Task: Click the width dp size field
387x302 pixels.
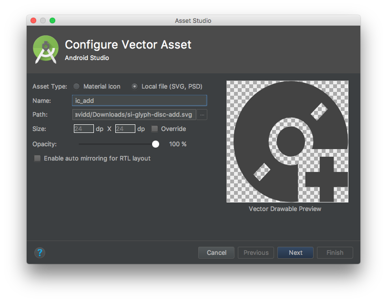Action: [84, 129]
